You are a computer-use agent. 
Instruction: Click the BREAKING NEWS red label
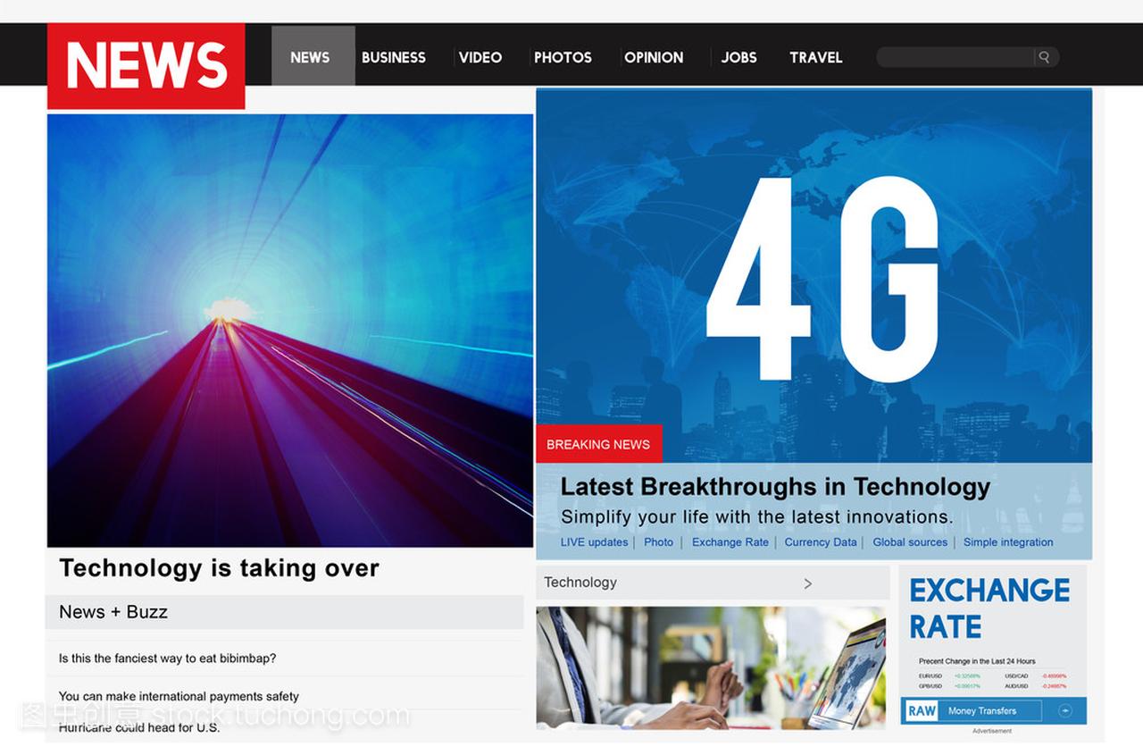[x=598, y=444]
